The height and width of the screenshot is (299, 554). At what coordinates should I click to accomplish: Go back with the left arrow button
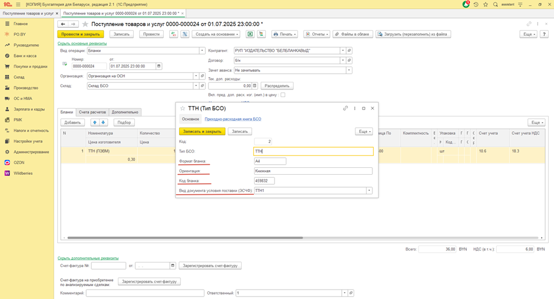pos(63,24)
